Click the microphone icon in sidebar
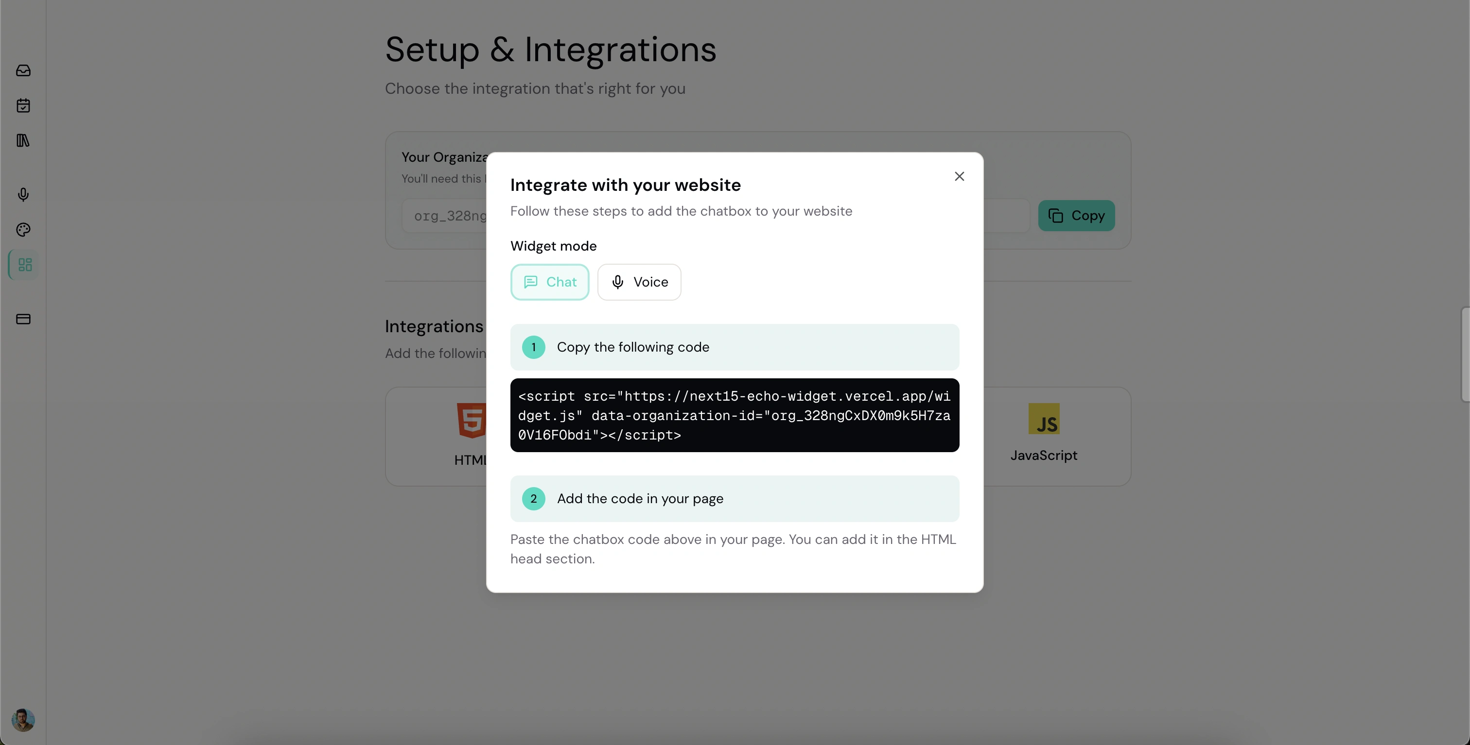The image size is (1470, 745). pos(23,194)
